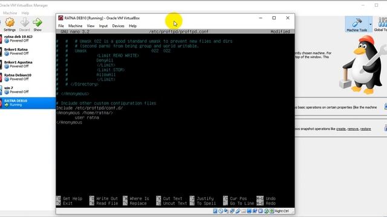Click the Right Ctrl host key label

click(x=282, y=211)
